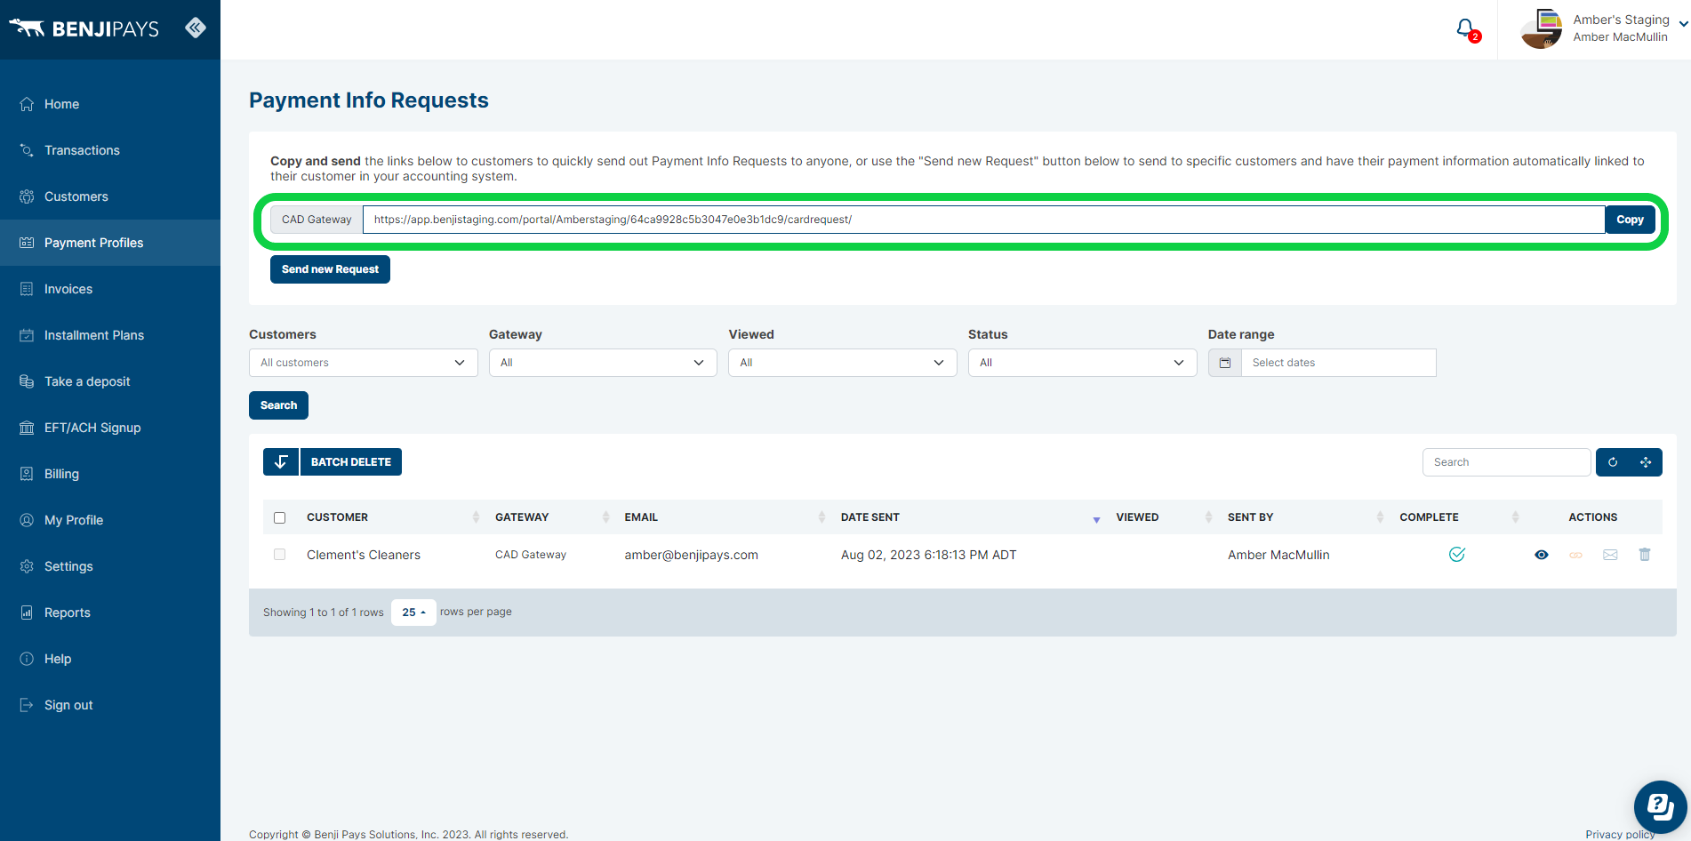Click amber@benjipays.com email cell

click(x=691, y=555)
